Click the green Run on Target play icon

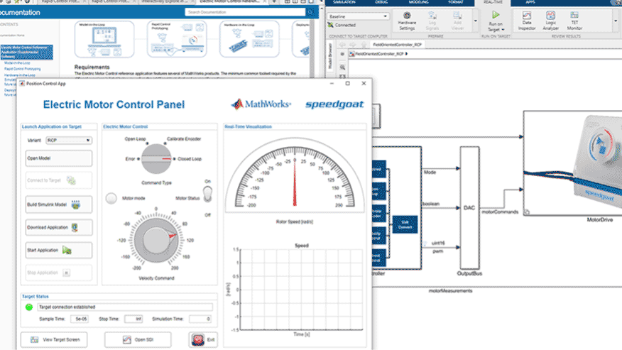496,15
